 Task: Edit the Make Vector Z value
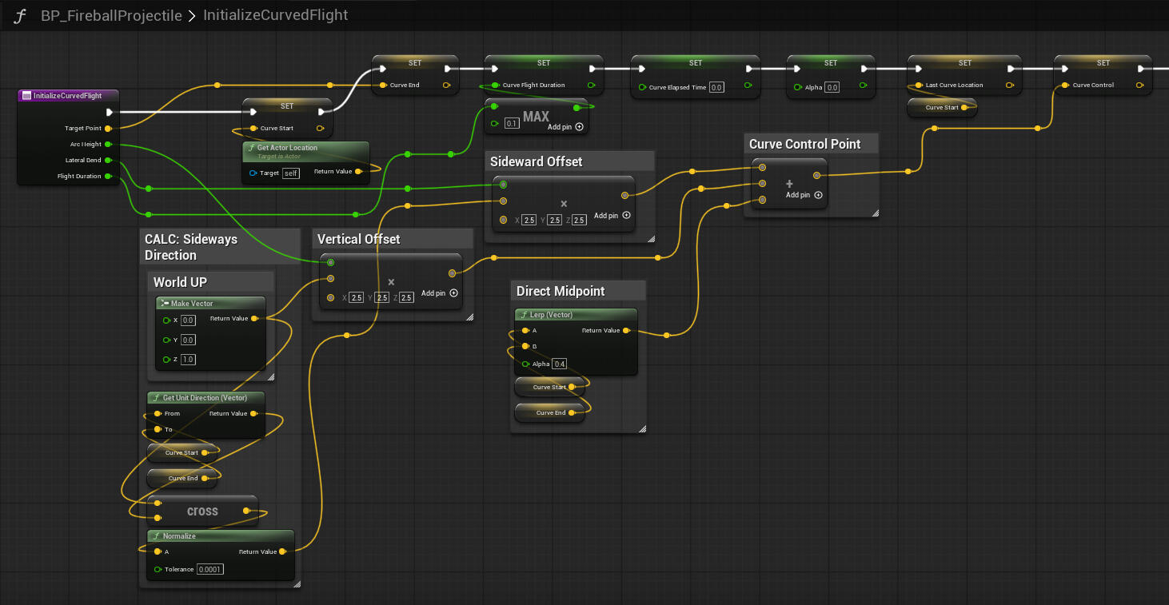pos(188,360)
